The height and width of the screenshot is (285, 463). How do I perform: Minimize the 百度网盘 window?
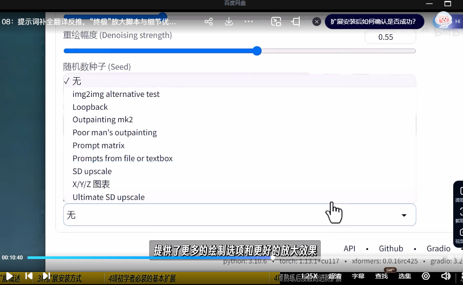pyautogui.click(x=429, y=4)
